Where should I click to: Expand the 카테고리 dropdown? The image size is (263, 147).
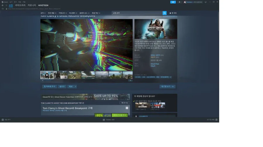(63, 13)
